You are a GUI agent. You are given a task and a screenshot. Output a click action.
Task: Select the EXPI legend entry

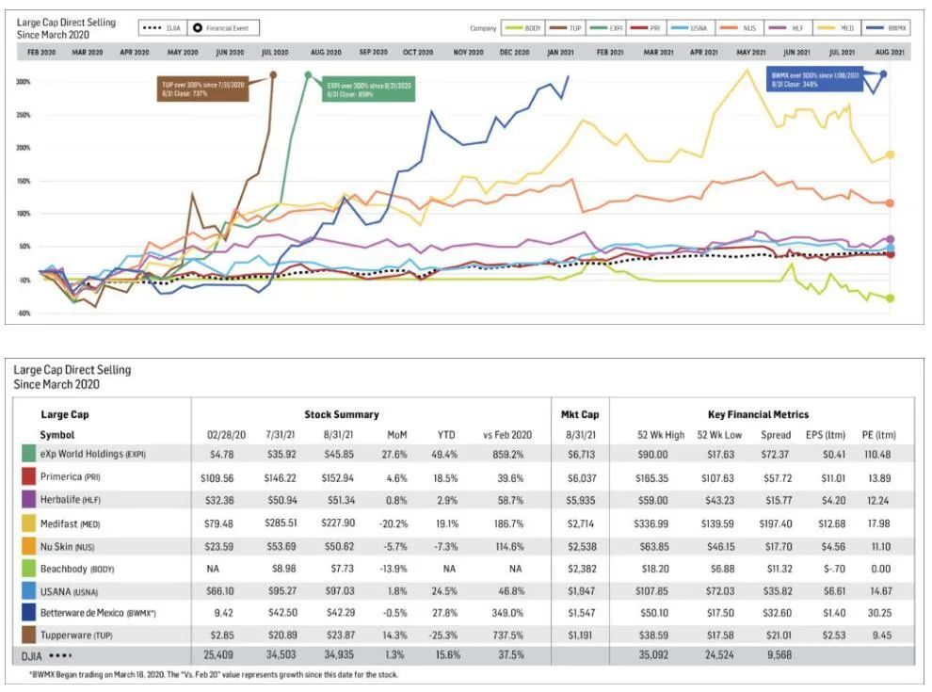606,28
